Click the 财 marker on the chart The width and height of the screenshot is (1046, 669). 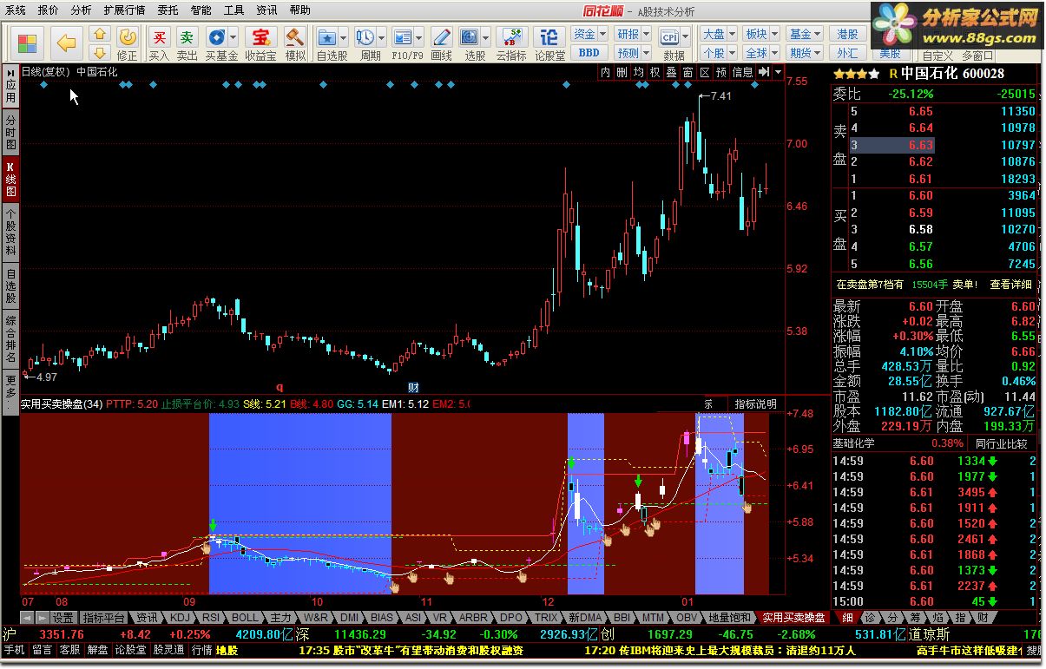[x=414, y=387]
